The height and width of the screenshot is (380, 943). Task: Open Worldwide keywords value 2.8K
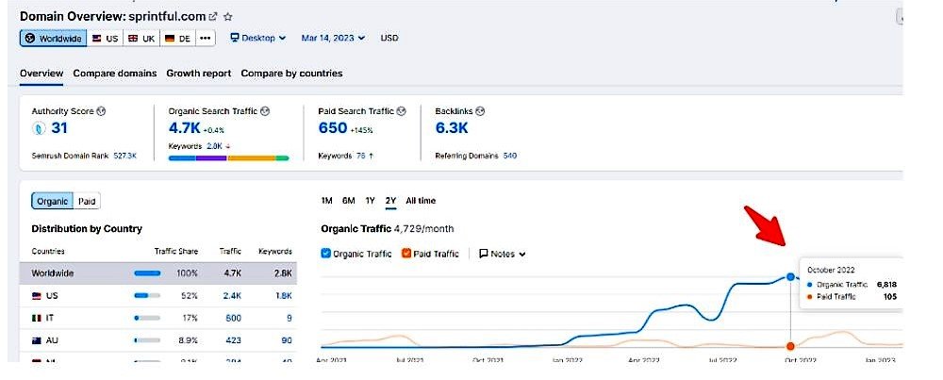click(283, 273)
